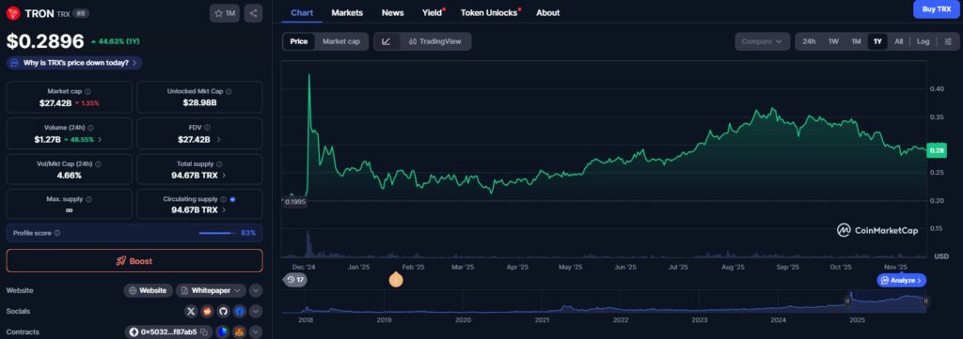Toggle the Market cap chart view

point(341,41)
